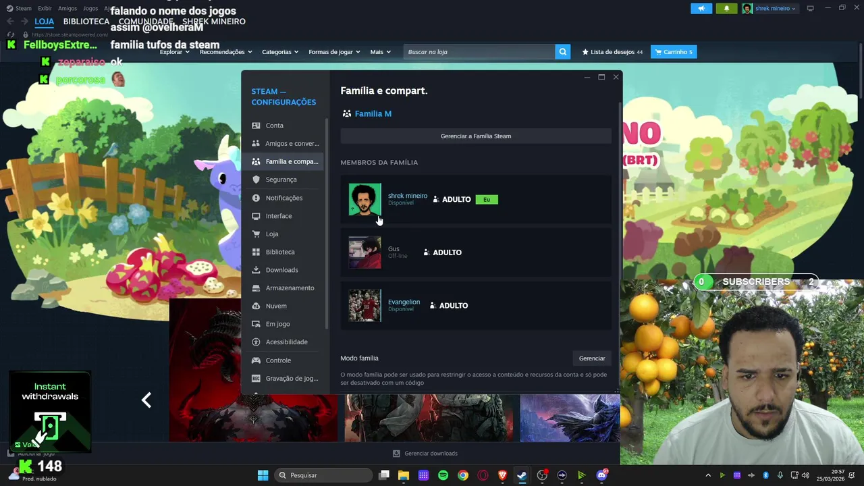The height and width of the screenshot is (486, 864).
Task: Click the Evangelion member avatar
Action: (x=364, y=305)
